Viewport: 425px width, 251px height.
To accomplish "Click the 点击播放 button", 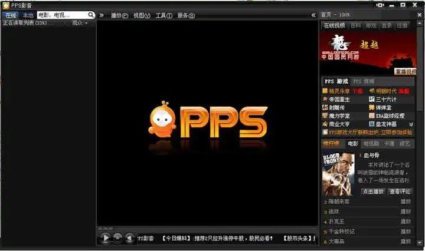I will pos(373,191).
